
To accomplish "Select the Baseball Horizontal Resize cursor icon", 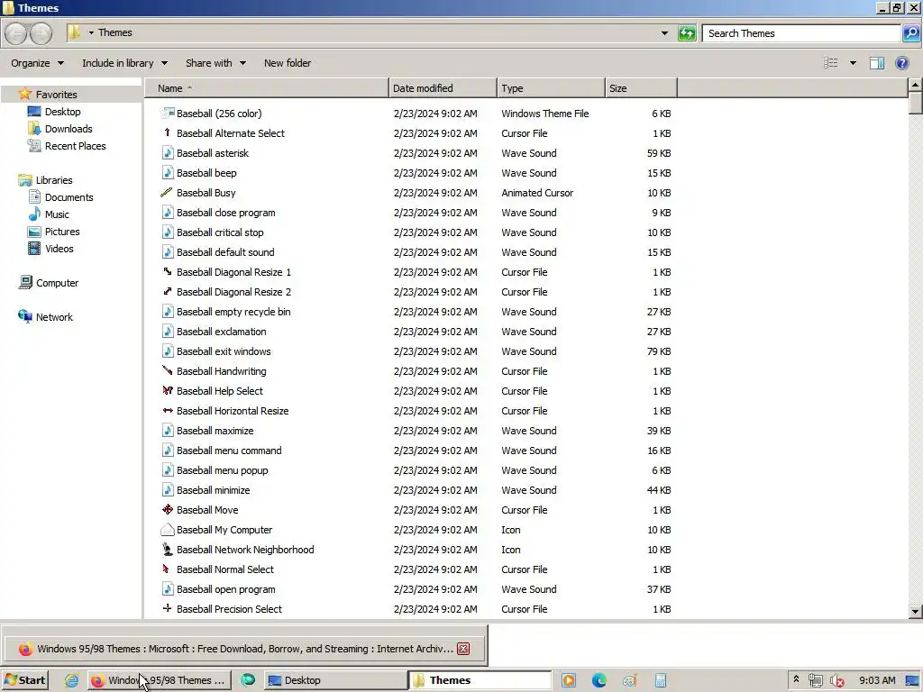I will (x=167, y=411).
